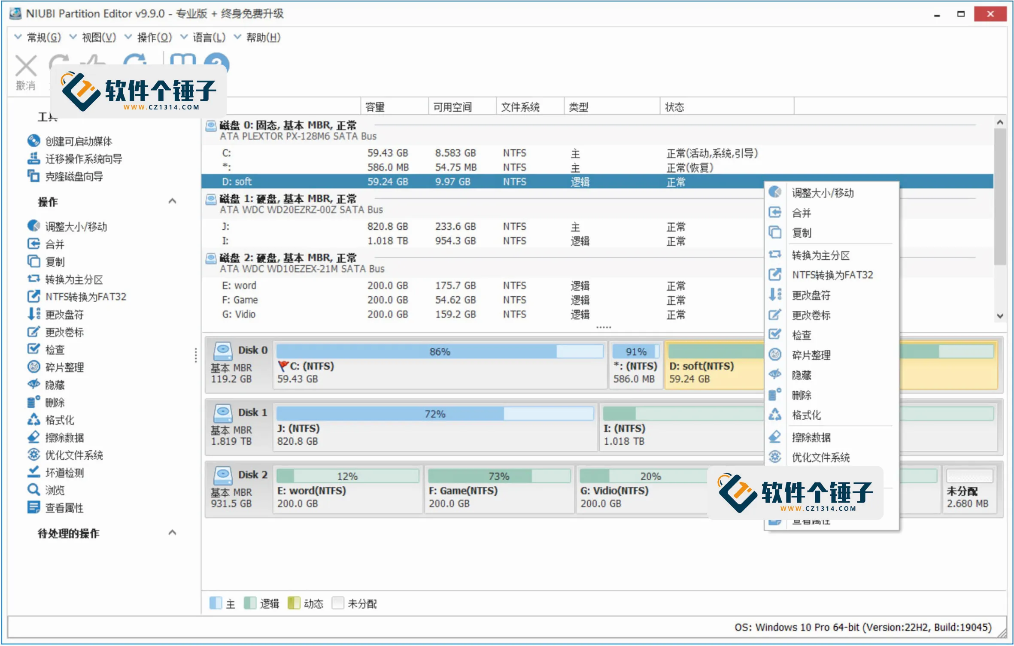1014x646 pixels.
Task: Start the 克隆磁盘向导 sidebar icon
Action: coord(33,176)
